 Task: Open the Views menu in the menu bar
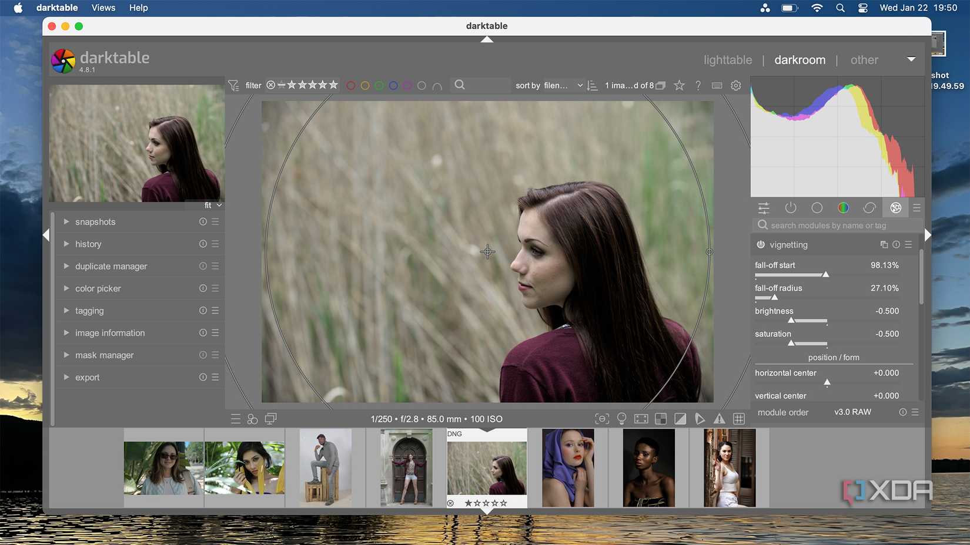(x=103, y=8)
